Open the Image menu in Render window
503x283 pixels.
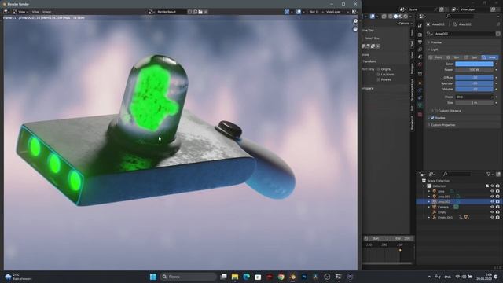[47, 12]
